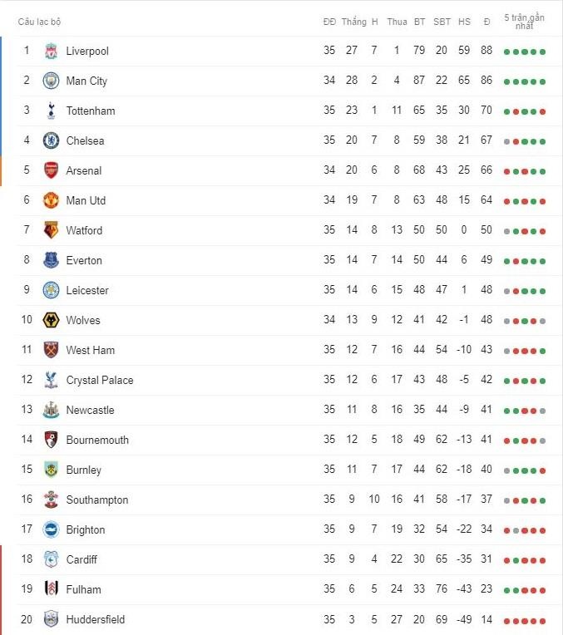Open Southampton team name link

tap(97, 500)
